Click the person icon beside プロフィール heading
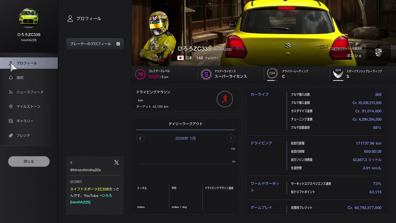This screenshot has height=223, width=396. point(70,19)
